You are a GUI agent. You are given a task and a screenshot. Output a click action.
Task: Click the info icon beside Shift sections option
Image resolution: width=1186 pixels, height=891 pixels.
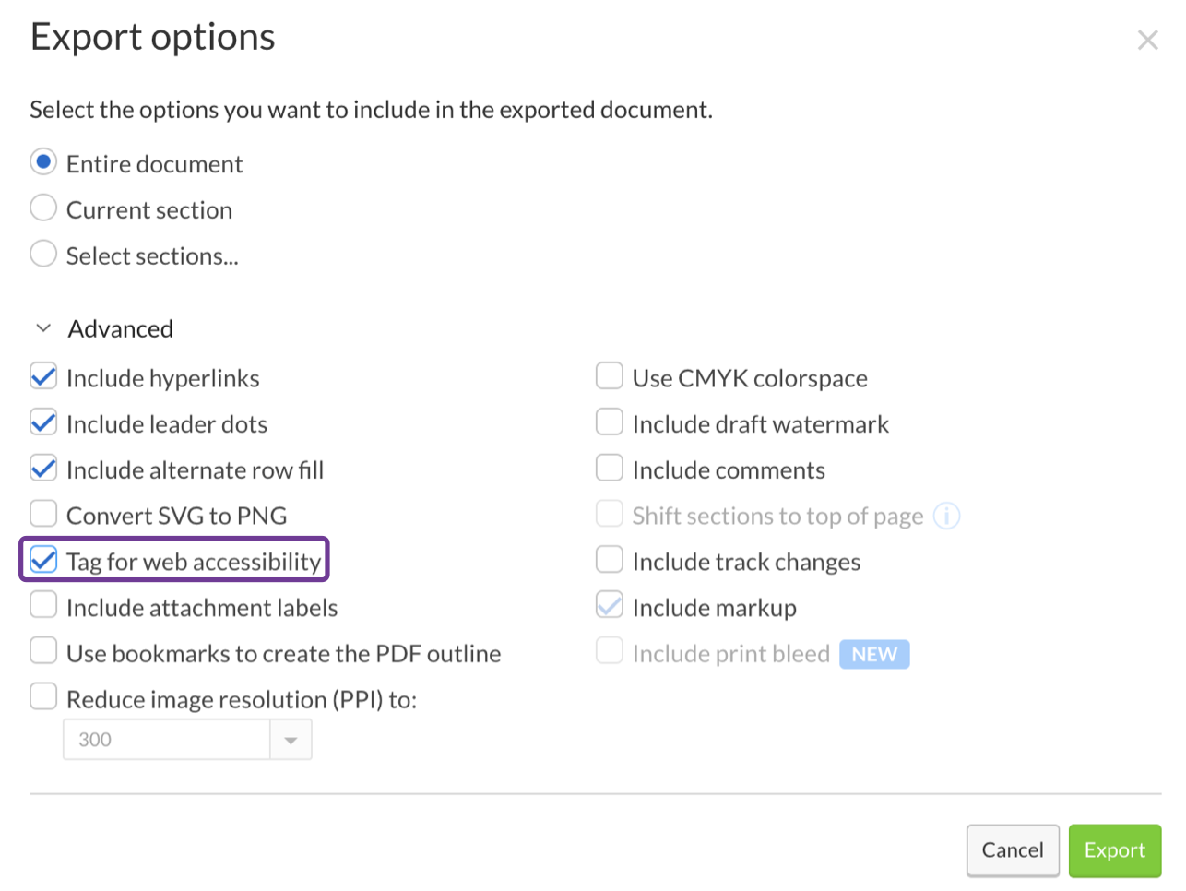click(946, 516)
